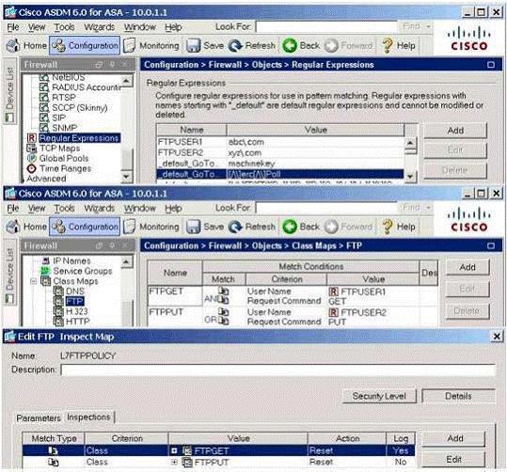Open the File menu in the top ASDM window
The image size is (507, 472).
pos(13,27)
